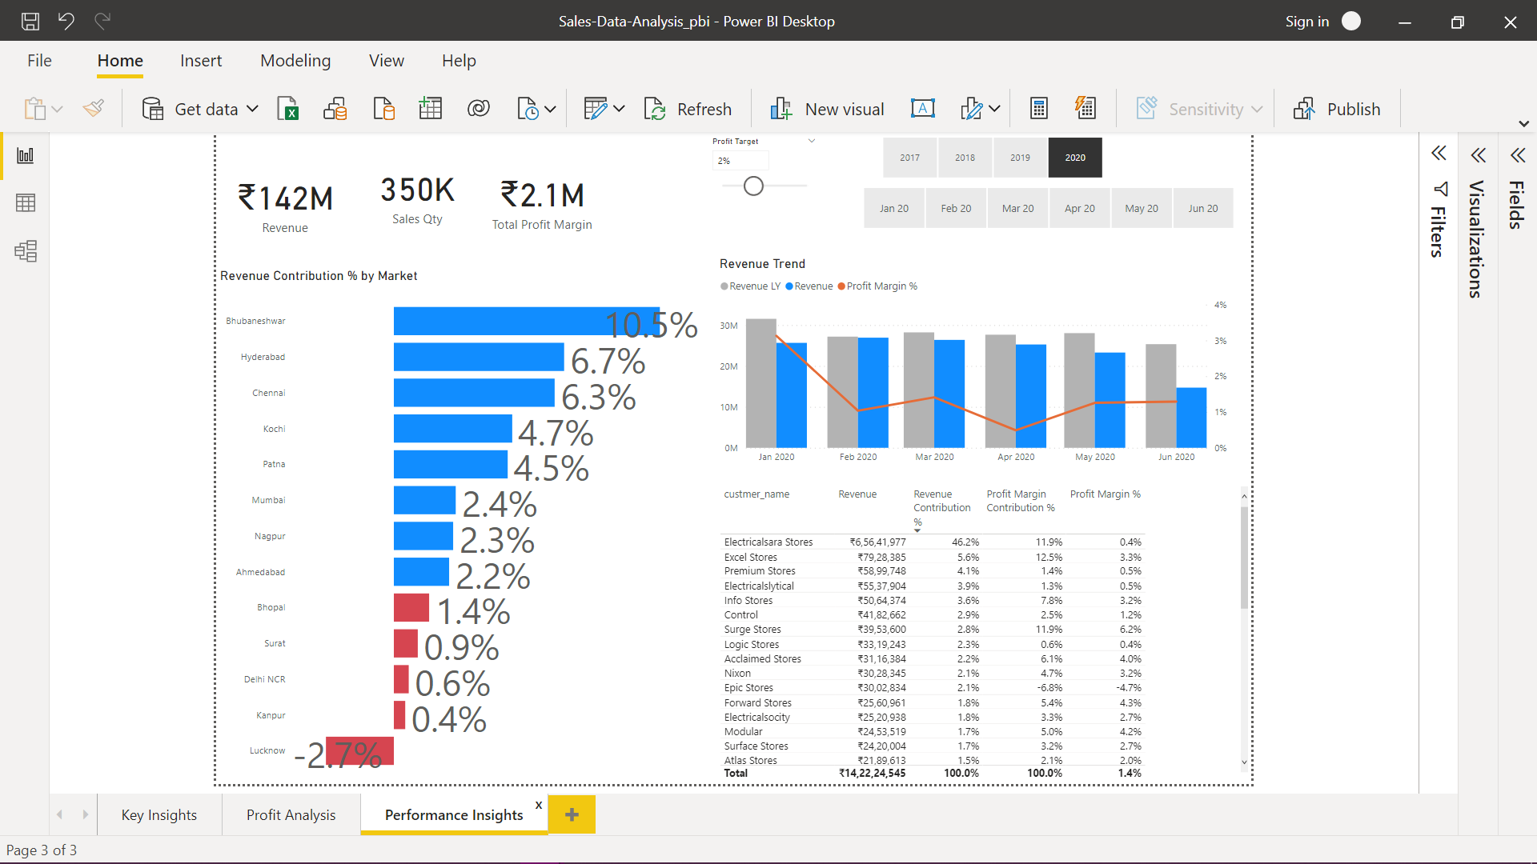This screenshot has width=1537, height=864.
Task: Open Profit Target slicer dropdown chevron
Action: 812,141
